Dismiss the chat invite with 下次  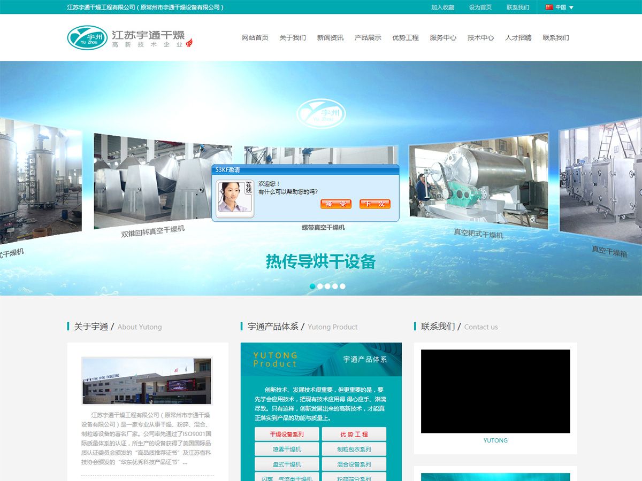pos(375,204)
